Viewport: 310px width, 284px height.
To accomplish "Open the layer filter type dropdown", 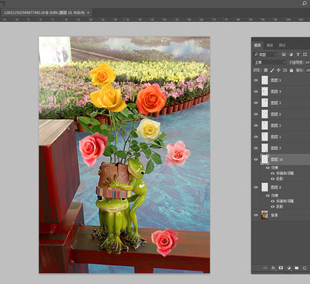I will coord(266,54).
